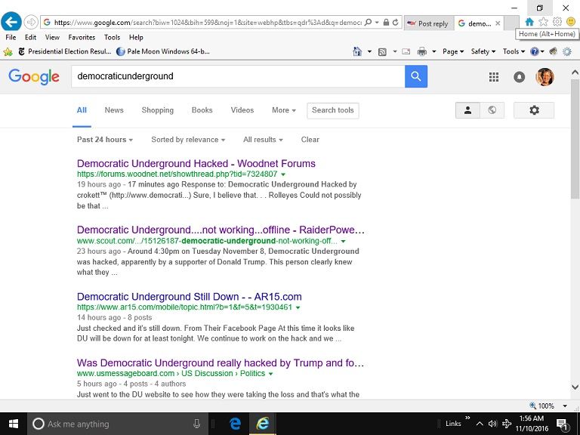580x435 pixels.
Task: Open the blue Home icon in title bar
Action: (529, 22)
